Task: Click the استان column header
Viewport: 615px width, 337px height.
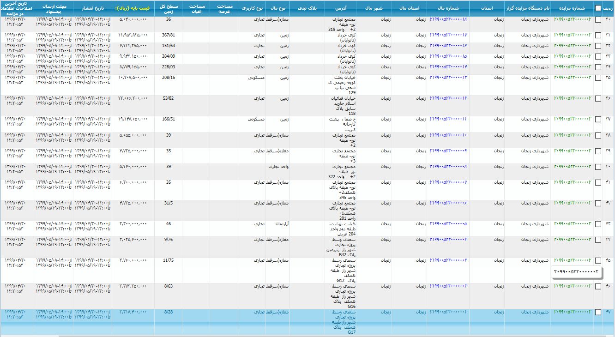Action: 487,8
